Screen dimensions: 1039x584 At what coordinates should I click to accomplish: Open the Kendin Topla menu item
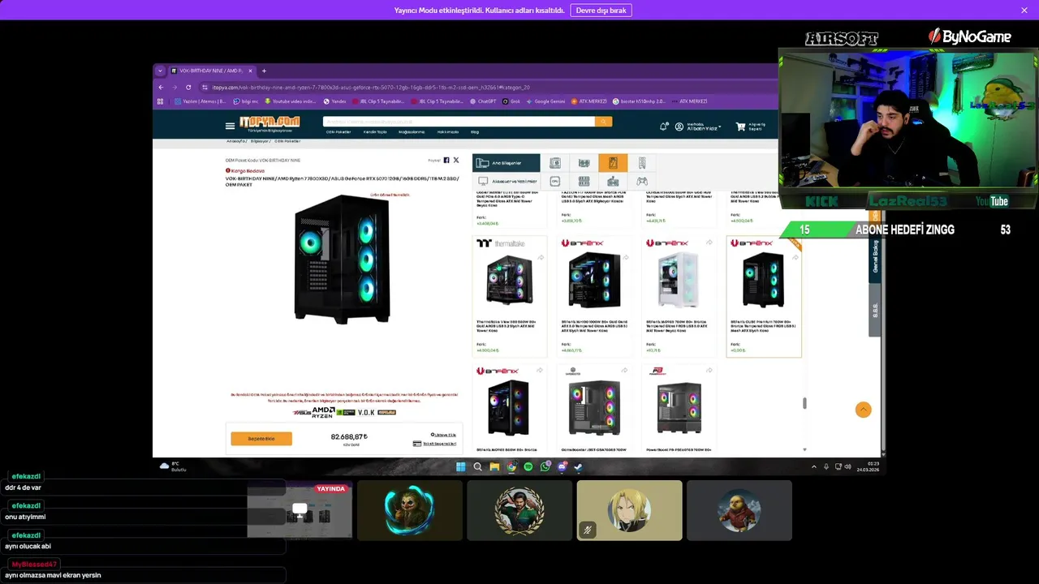coord(375,131)
